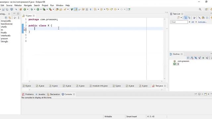The height and width of the screenshot is (119, 212).
Task: Click the Collapse All icon in Task List
Action: (207, 18)
